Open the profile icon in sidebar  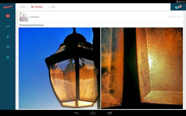tap(8, 37)
